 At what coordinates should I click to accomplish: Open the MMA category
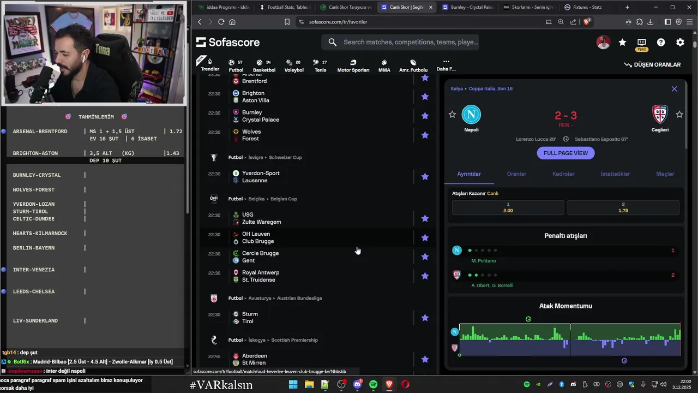point(384,65)
